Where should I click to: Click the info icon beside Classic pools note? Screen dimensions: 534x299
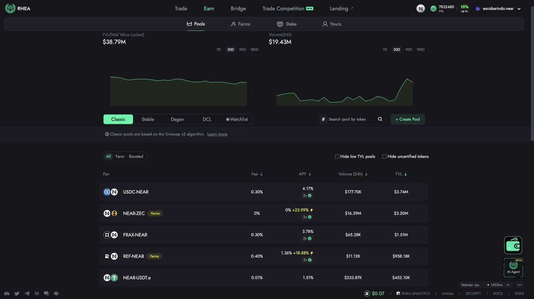tap(107, 134)
